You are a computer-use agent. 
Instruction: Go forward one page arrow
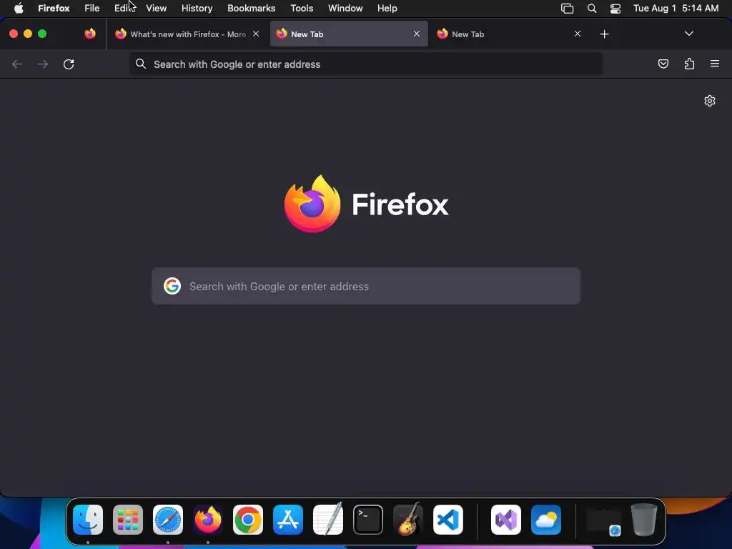(x=42, y=64)
